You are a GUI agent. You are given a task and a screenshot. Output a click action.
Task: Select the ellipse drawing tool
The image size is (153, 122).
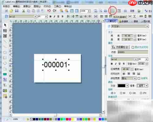click(x=5, y=52)
